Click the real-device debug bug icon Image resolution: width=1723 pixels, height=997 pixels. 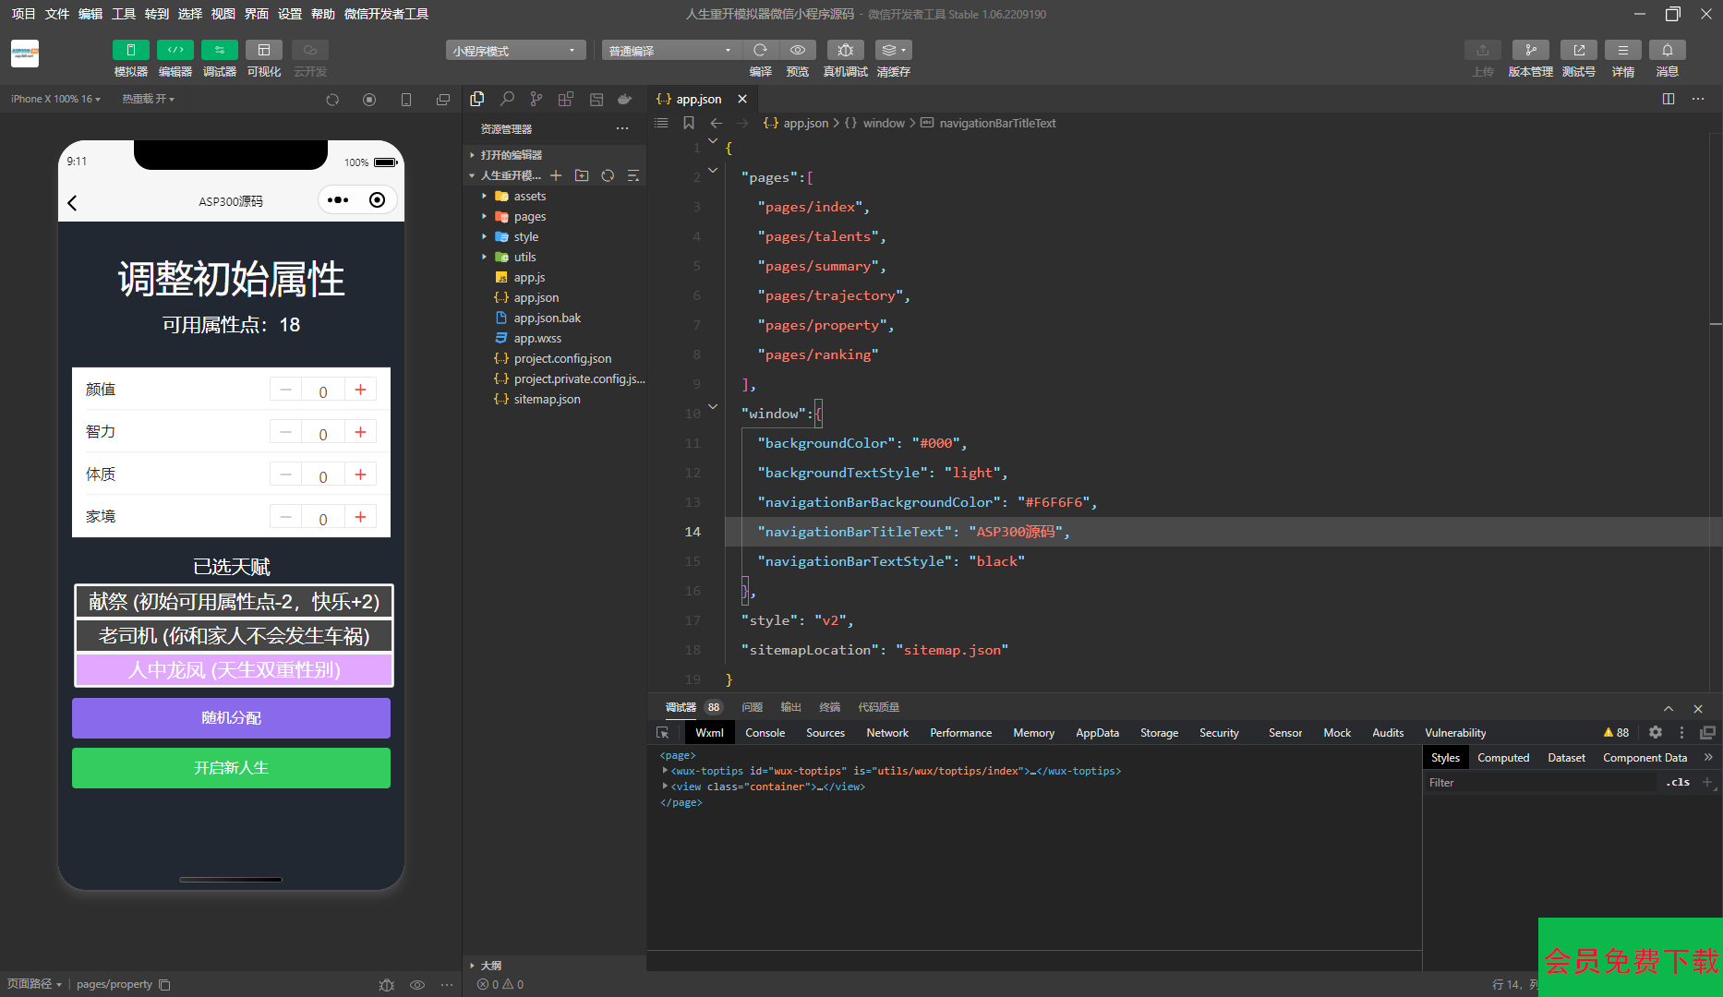click(845, 51)
